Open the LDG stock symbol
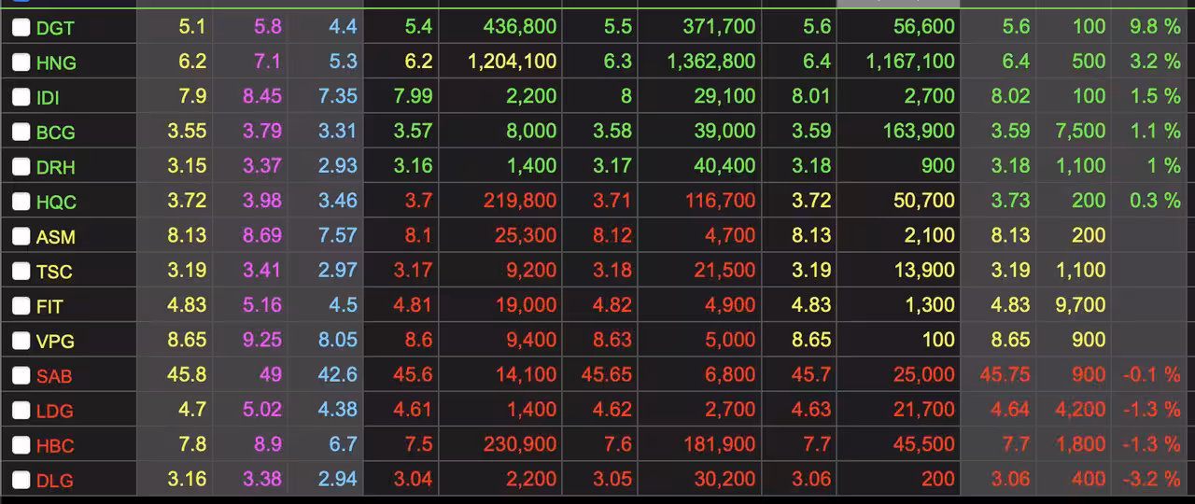Screen dimensions: 1195x504 (54, 412)
